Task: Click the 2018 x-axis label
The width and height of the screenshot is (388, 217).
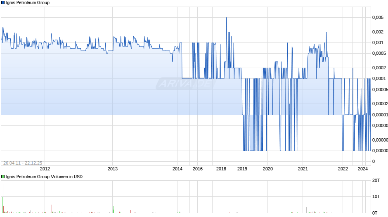Action: (221, 169)
